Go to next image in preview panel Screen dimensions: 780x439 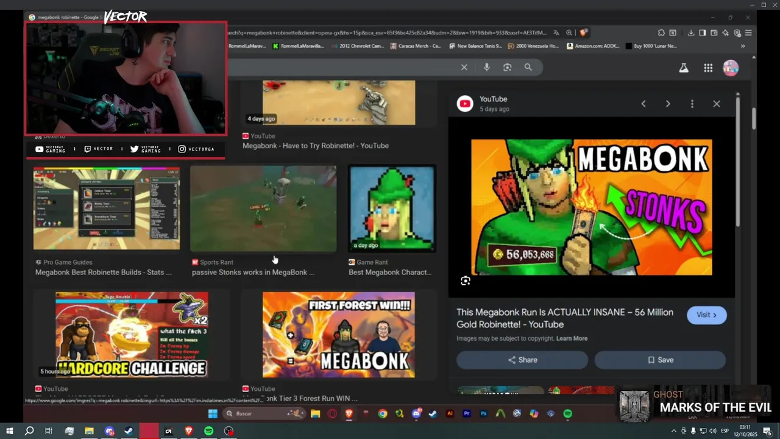tap(668, 104)
